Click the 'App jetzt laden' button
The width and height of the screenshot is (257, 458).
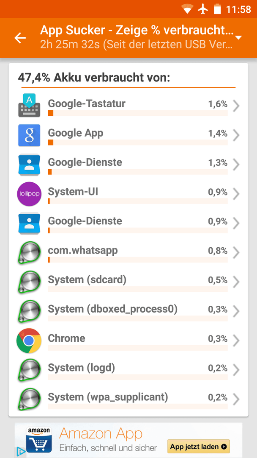[x=199, y=446]
